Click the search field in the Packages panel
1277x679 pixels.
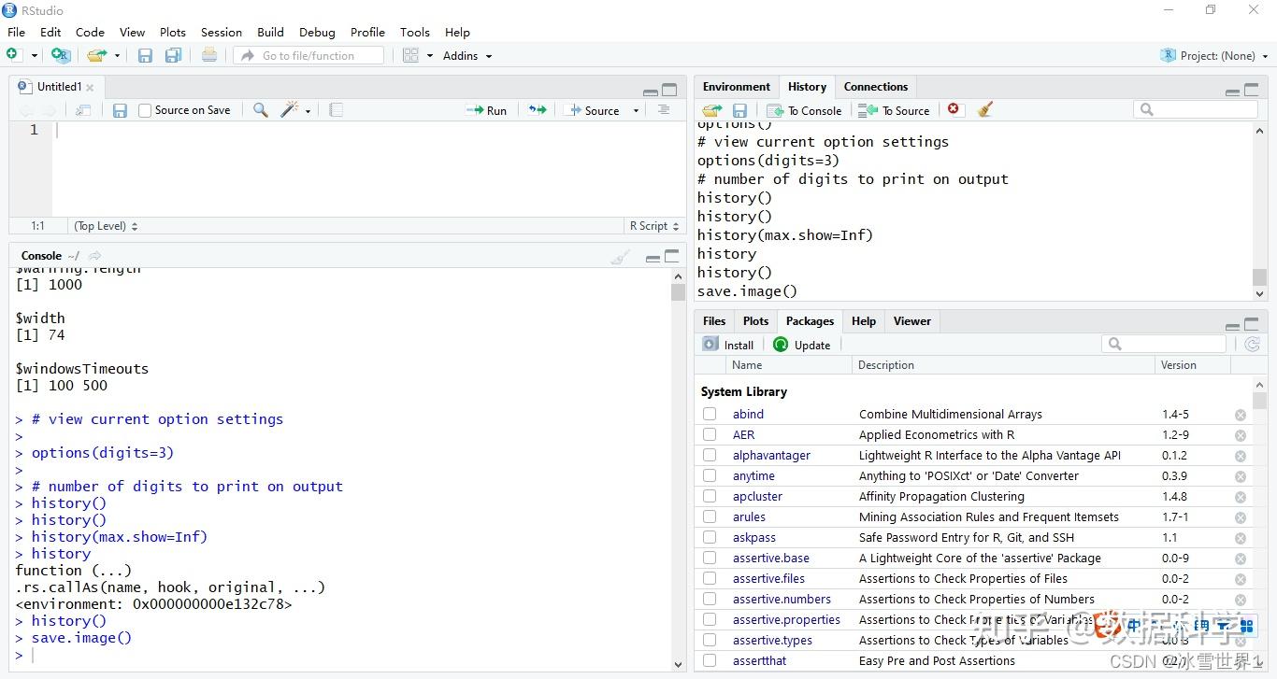tap(1164, 344)
